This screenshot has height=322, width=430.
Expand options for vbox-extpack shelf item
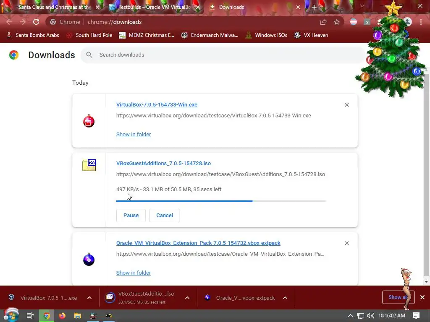coord(285,298)
